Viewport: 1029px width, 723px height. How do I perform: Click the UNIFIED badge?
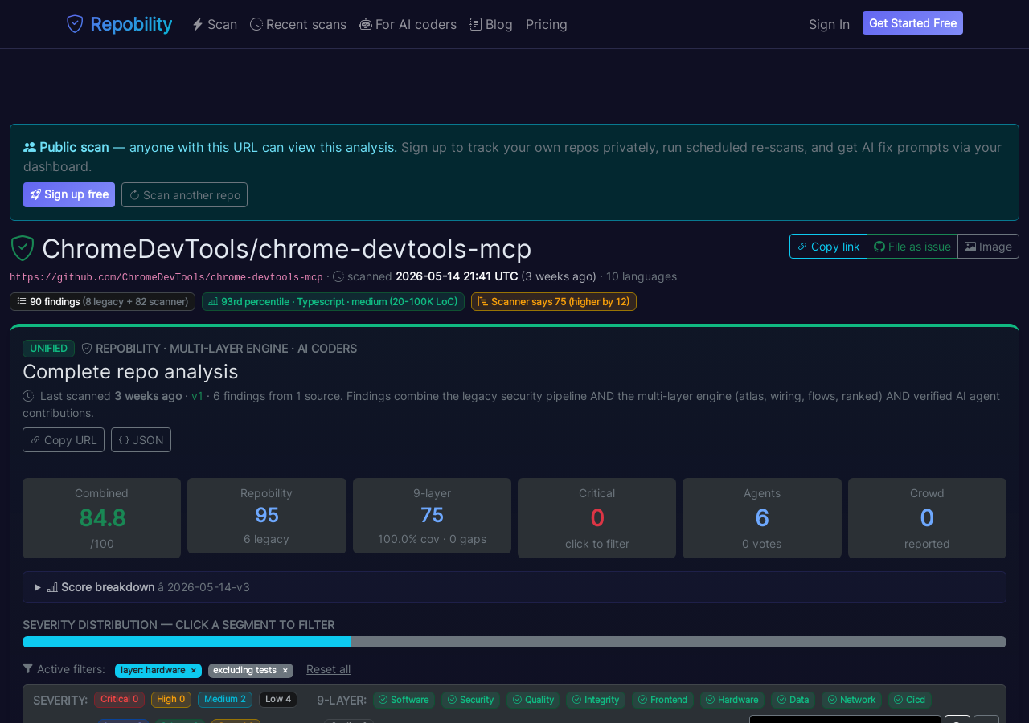pos(48,349)
